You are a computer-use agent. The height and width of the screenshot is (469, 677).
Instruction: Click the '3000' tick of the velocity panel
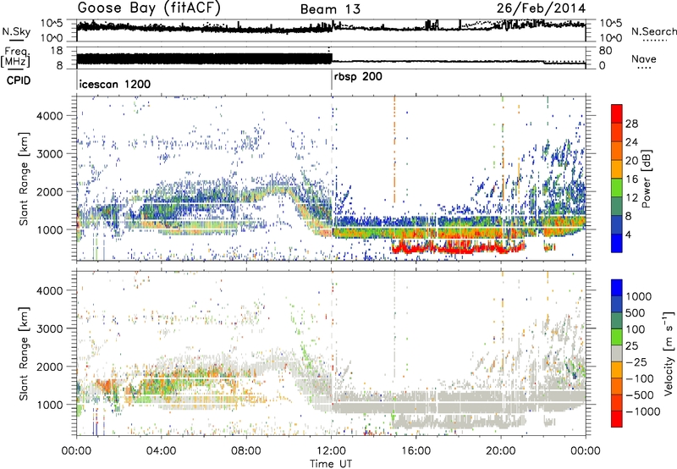pyautogui.click(x=49, y=328)
